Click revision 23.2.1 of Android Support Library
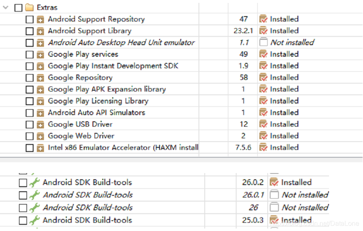The height and width of the screenshot is (231, 363). click(x=243, y=31)
